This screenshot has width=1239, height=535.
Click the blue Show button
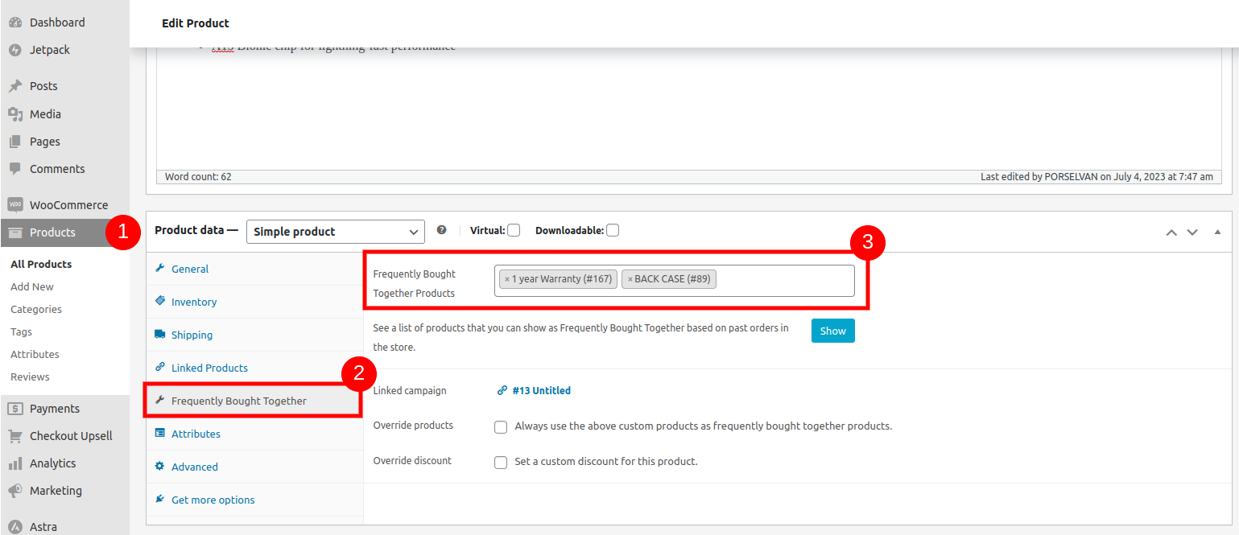click(832, 331)
